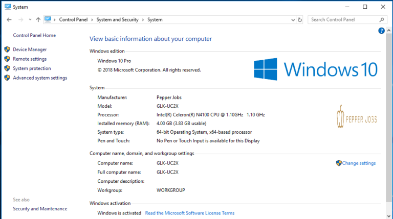The image size is (393, 219).
Task: Click the 'Windows 10 Pro' edition text
Action: click(x=114, y=61)
